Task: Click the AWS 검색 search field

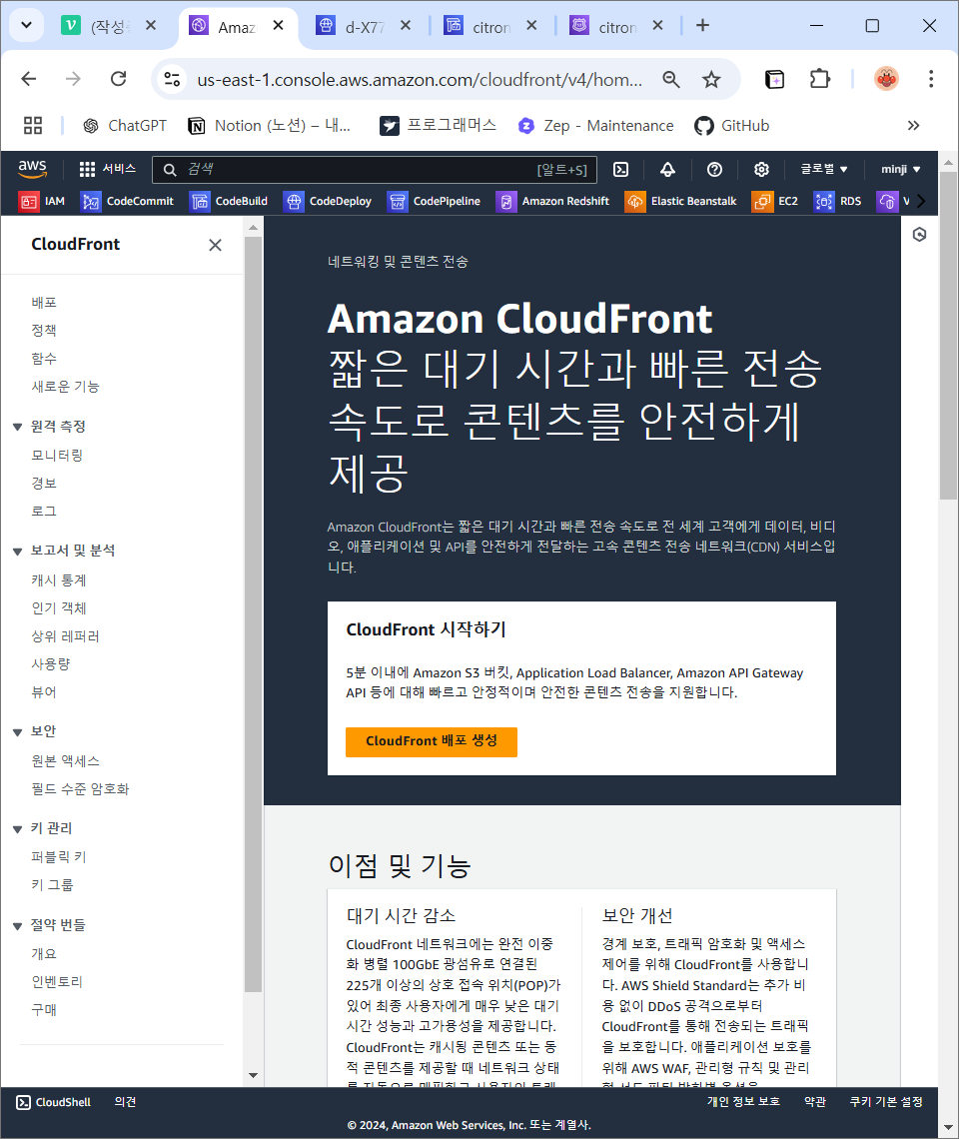Action: tap(375, 169)
